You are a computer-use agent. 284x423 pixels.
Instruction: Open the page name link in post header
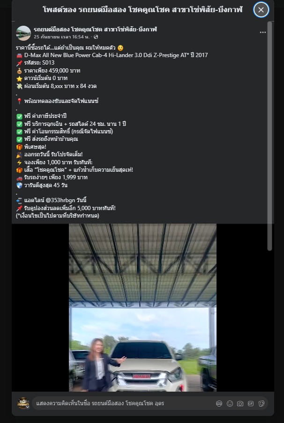click(x=95, y=29)
